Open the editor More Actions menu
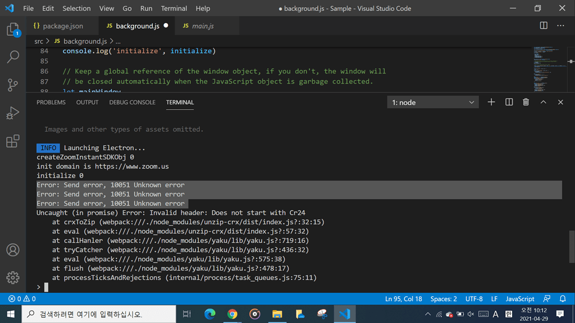The height and width of the screenshot is (323, 575). pyautogui.click(x=560, y=26)
